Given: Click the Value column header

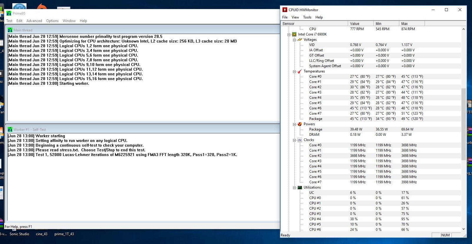Looking at the screenshot, I should click(360, 23).
